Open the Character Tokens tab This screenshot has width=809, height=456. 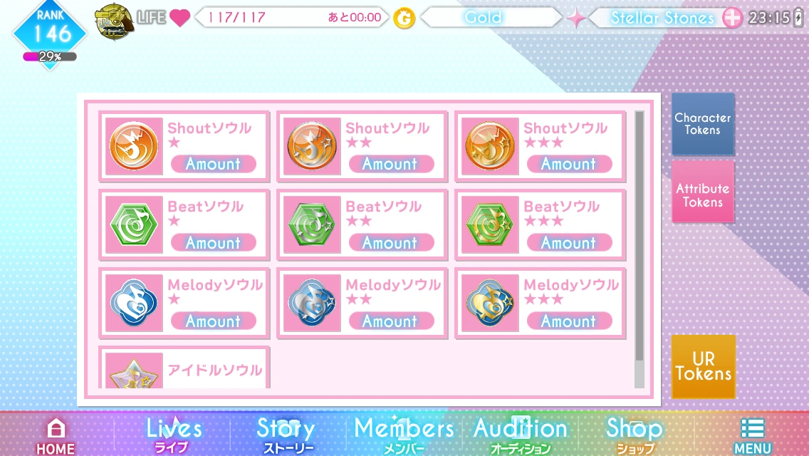pyautogui.click(x=703, y=124)
